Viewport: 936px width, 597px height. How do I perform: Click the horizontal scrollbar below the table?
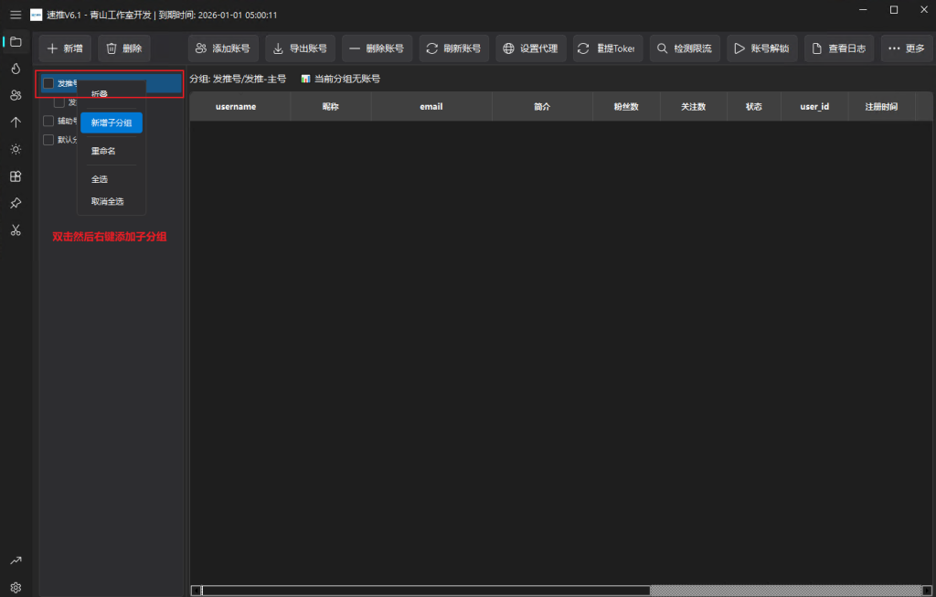coord(425,591)
